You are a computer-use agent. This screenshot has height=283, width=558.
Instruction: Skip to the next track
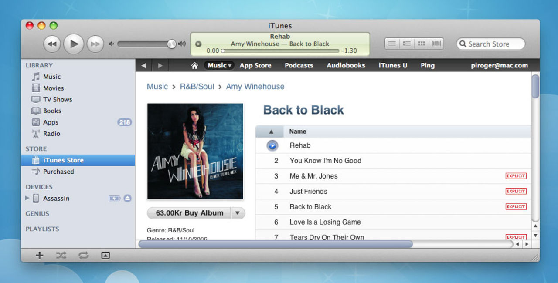click(95, 44)
